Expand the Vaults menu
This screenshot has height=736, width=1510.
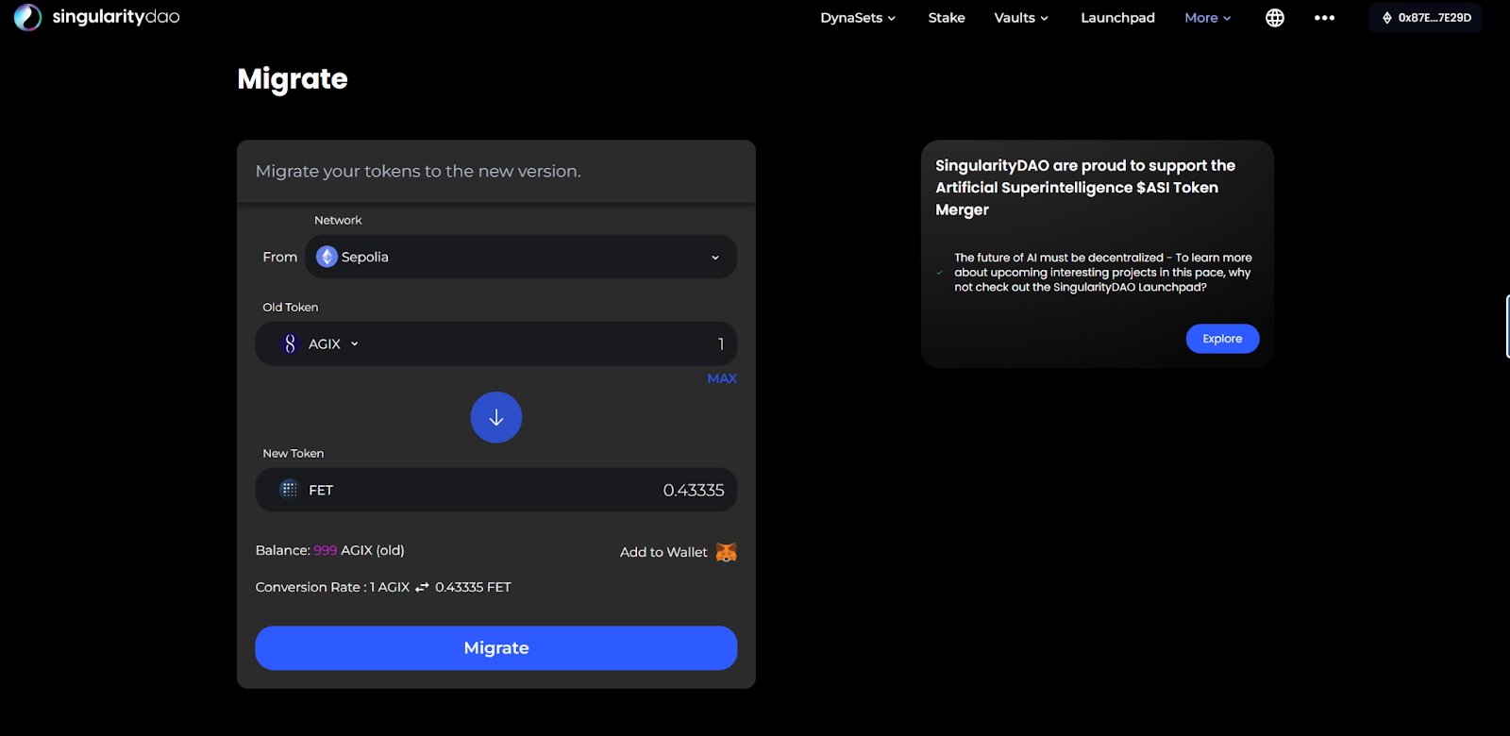[1021, 18]
